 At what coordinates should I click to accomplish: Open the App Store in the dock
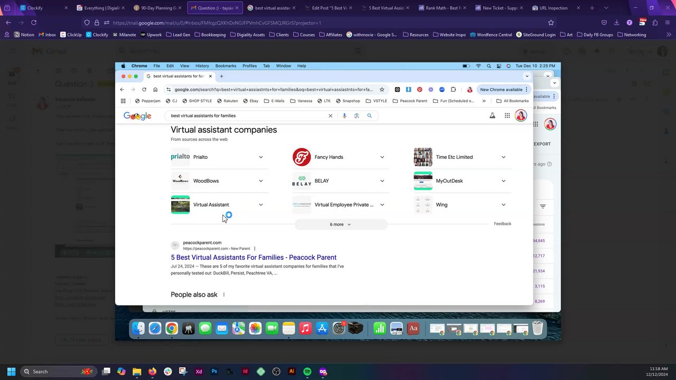tap(322, 328)
